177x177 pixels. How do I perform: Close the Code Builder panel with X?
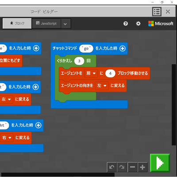[168, 12]
